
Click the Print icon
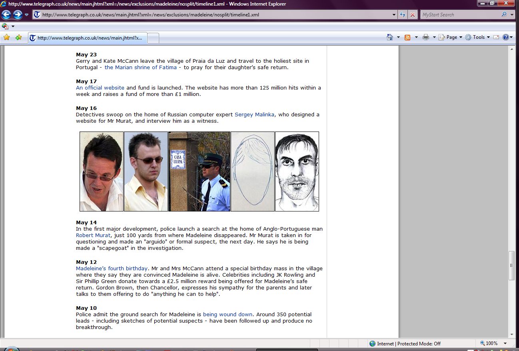(426, 37)
